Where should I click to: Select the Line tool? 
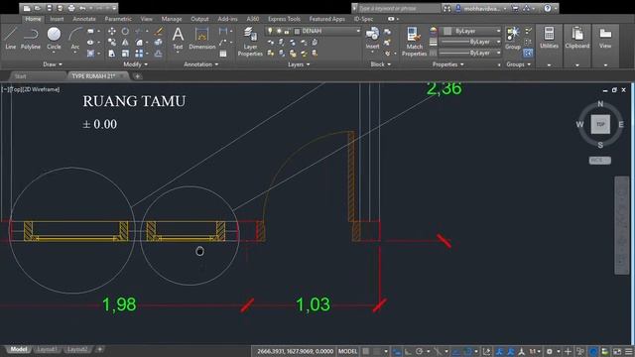coord(11,39)
